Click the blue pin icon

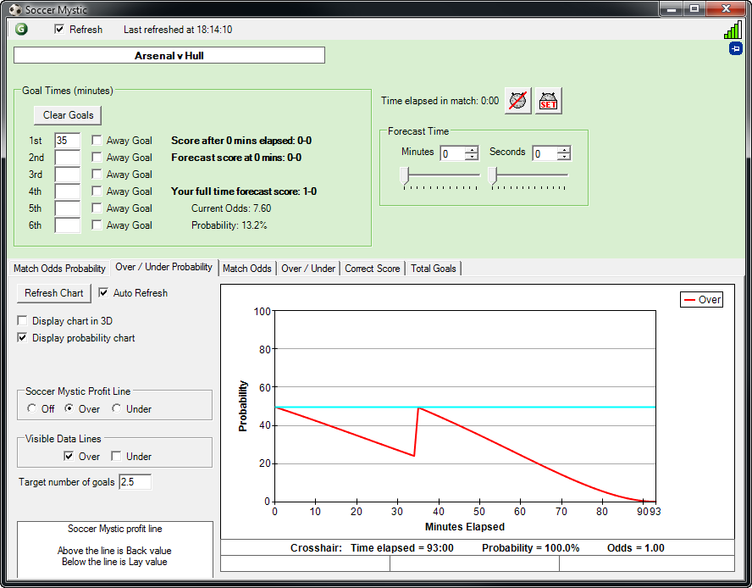click(x=736, y=48)
